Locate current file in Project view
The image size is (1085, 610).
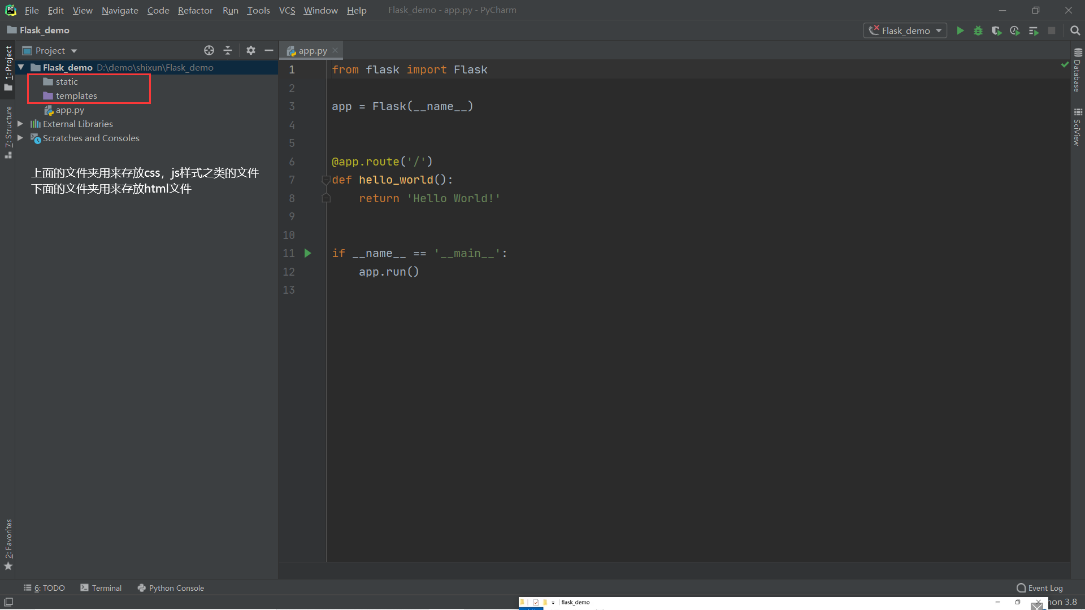pyautogui.click(x=209, y=50)
